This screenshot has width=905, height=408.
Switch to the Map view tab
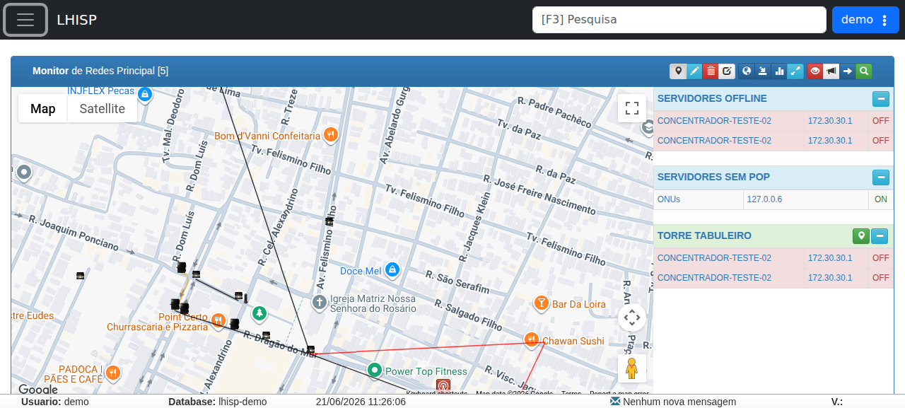click(x=43, y=108)
